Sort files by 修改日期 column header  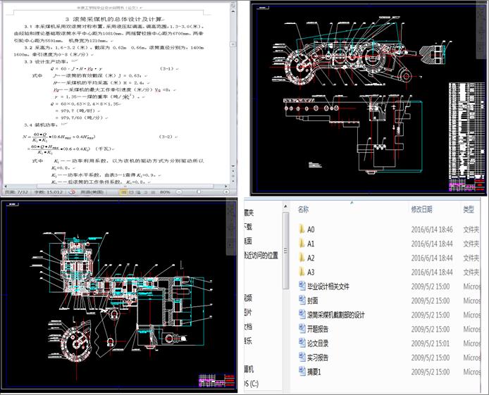pyautogui.click(x=421, y=209)
